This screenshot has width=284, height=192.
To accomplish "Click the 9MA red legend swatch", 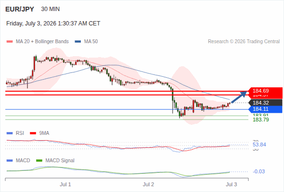I will tap(33, 133).
